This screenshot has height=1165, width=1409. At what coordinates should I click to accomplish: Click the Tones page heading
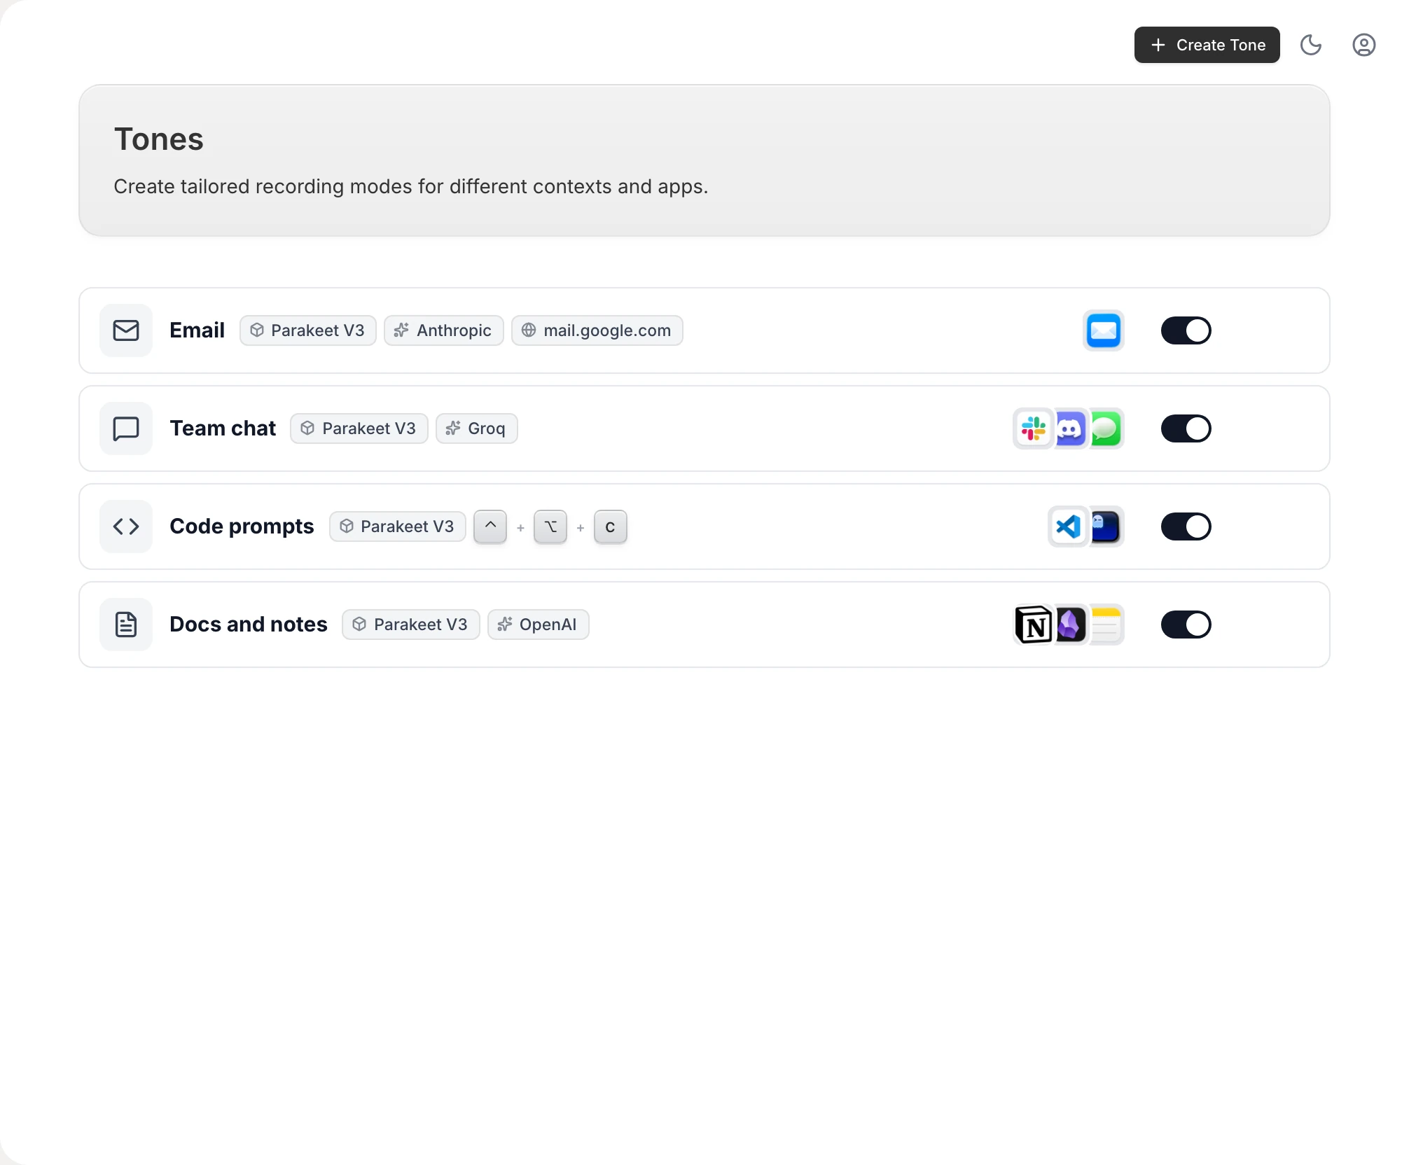(159, 139)
